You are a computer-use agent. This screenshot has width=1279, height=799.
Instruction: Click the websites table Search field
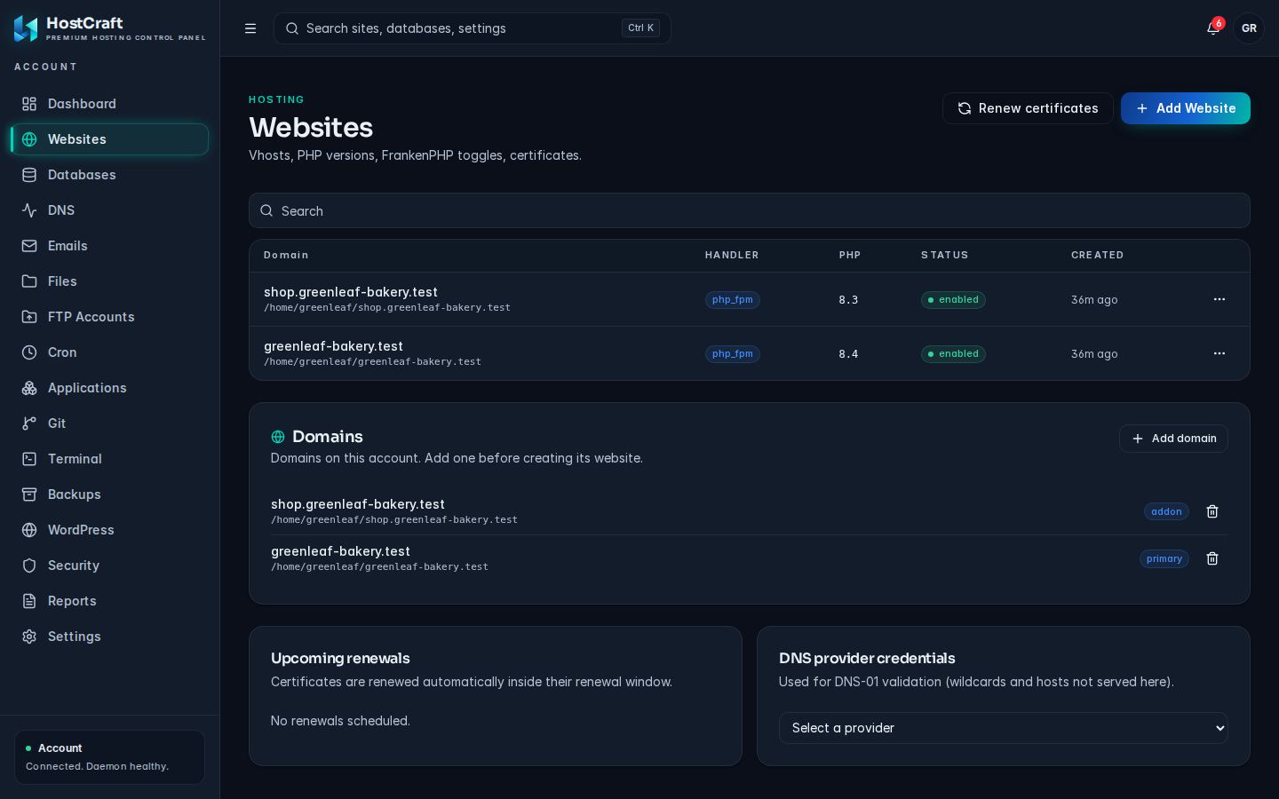coord(750,210)
